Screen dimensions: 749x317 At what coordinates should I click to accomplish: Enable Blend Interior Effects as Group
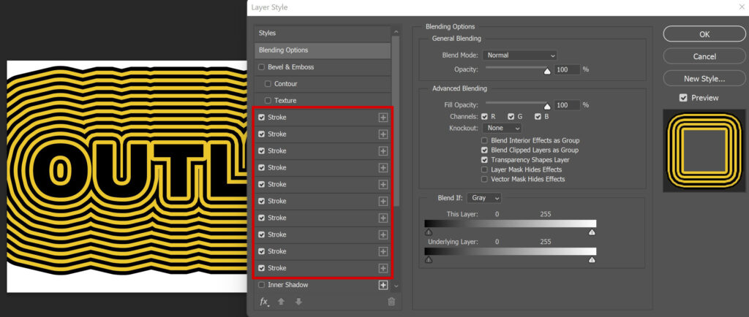(484, 141)
